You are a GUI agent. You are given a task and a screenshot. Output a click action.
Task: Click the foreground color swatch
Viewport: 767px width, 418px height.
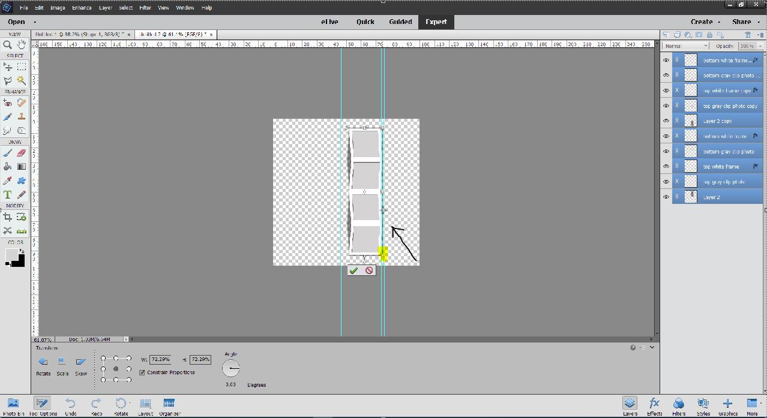point(11,255)
